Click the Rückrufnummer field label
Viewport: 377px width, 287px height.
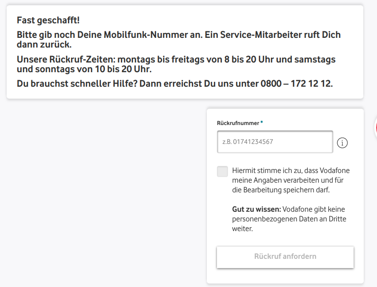point(237,123)
